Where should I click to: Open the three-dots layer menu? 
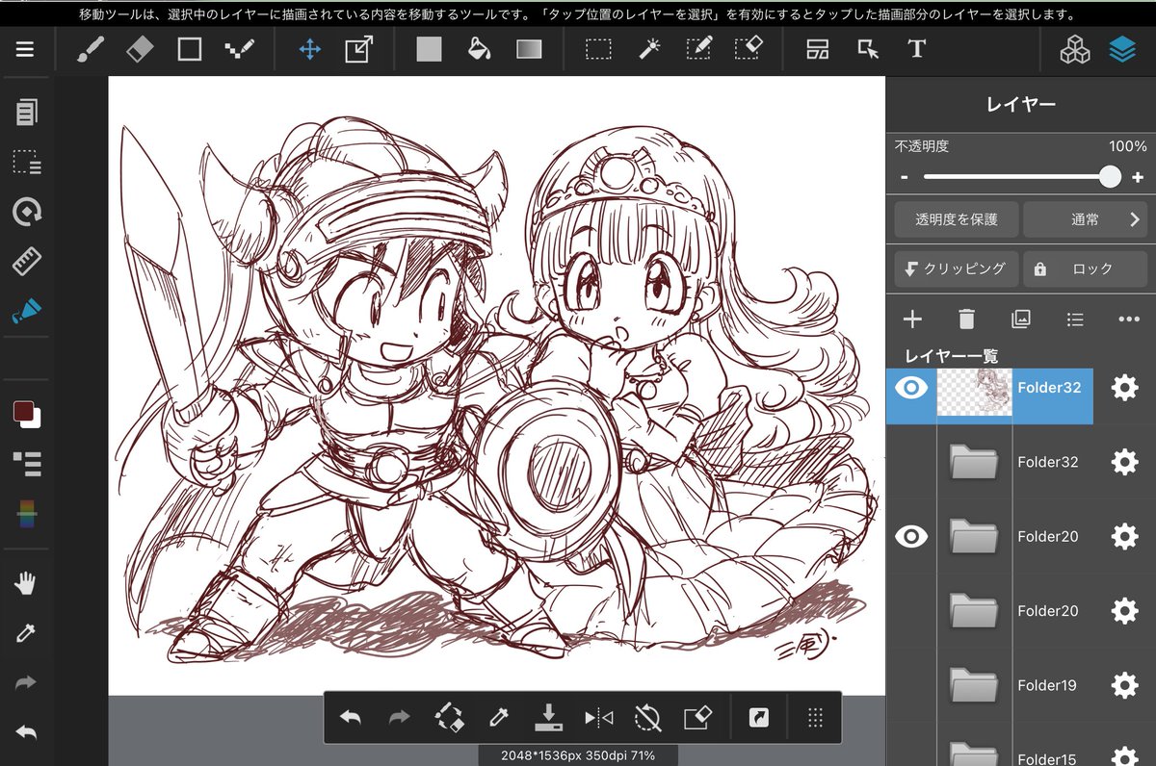[x=1129, y=319]
